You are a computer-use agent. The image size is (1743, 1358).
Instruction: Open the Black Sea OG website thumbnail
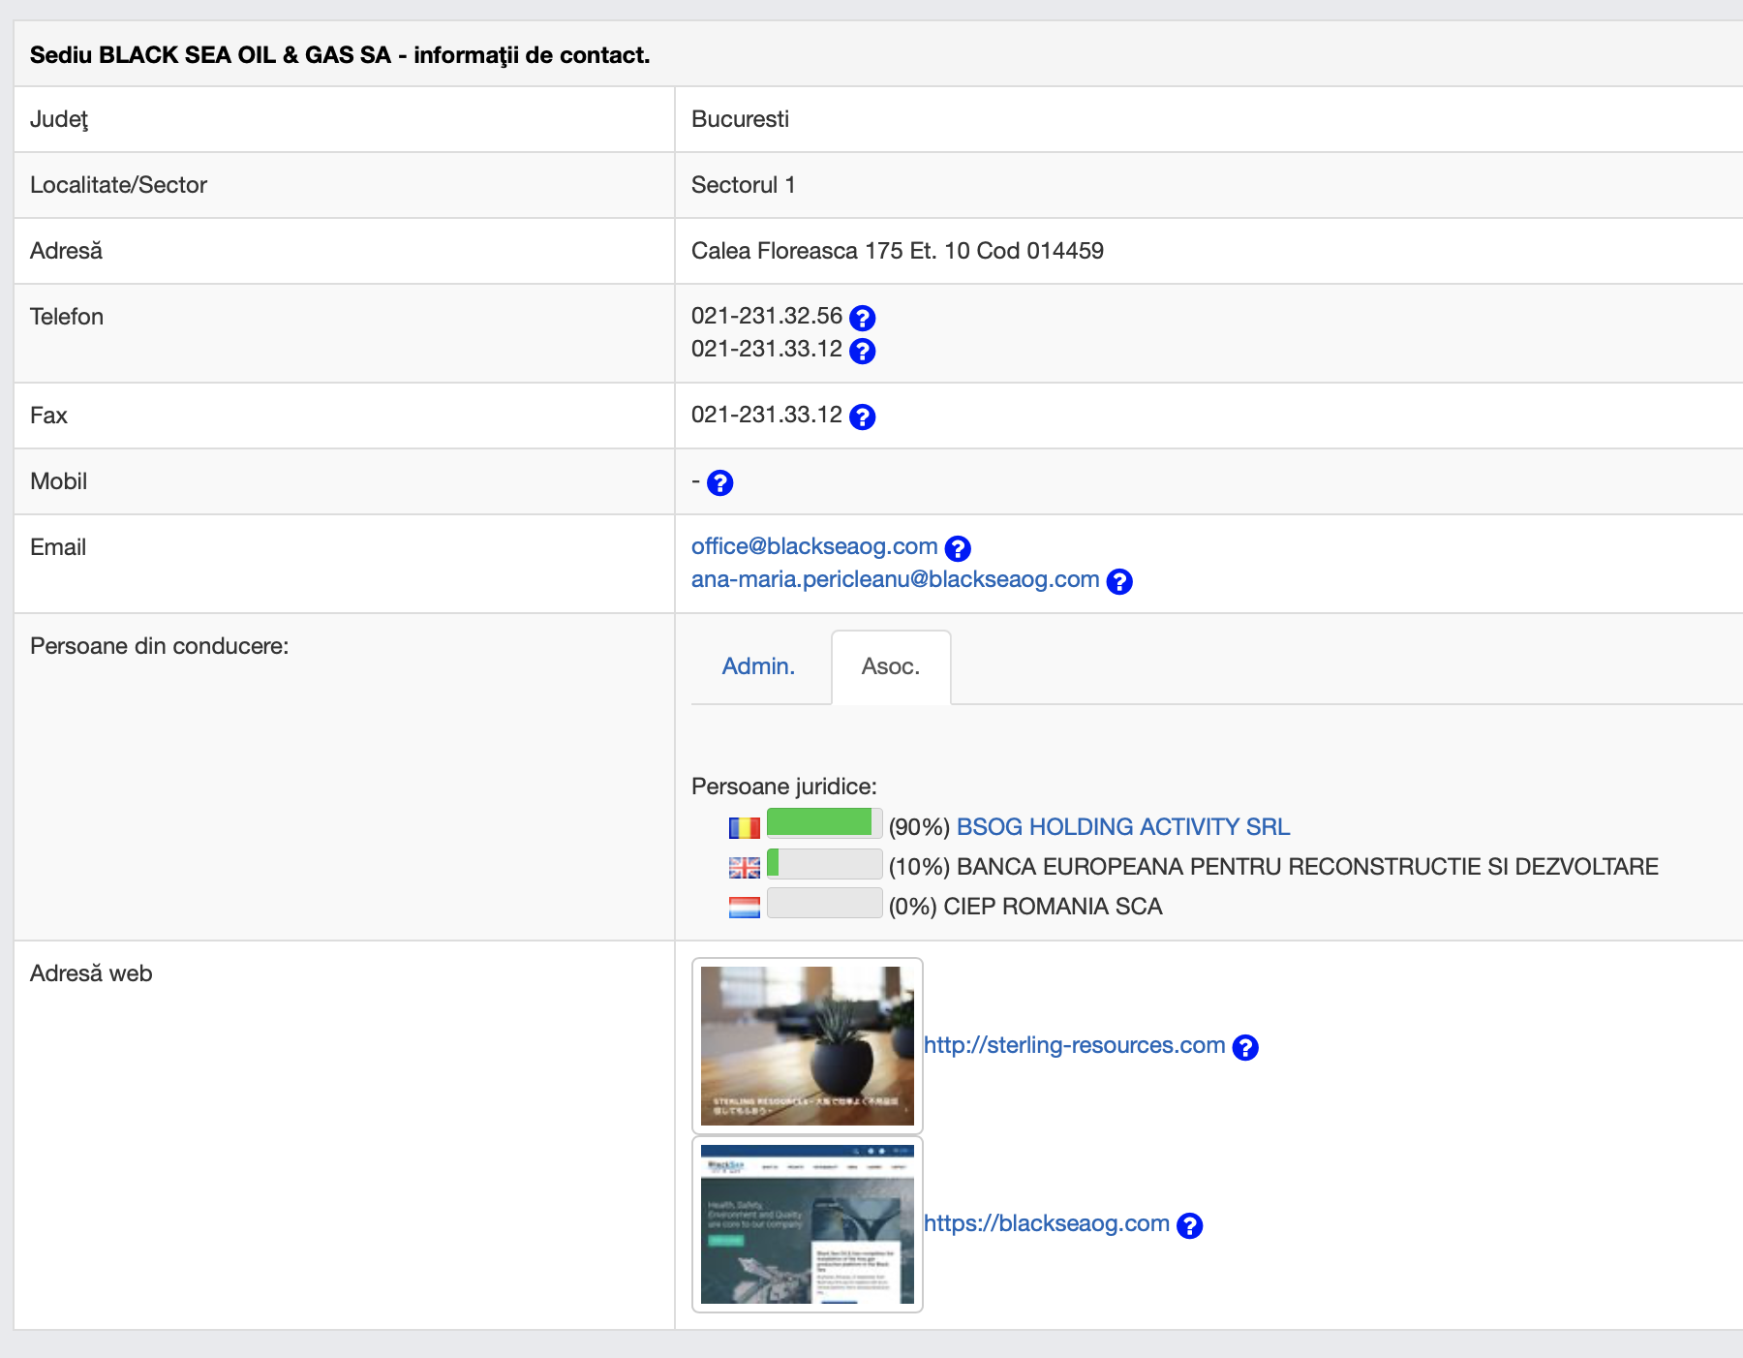pyautogui.click(x=807, y=1224)
